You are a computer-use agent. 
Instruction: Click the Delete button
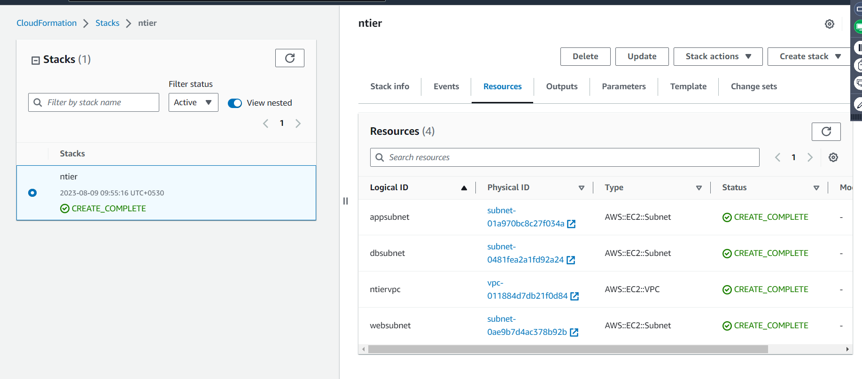pyautogui.click(x=585, y=56)
